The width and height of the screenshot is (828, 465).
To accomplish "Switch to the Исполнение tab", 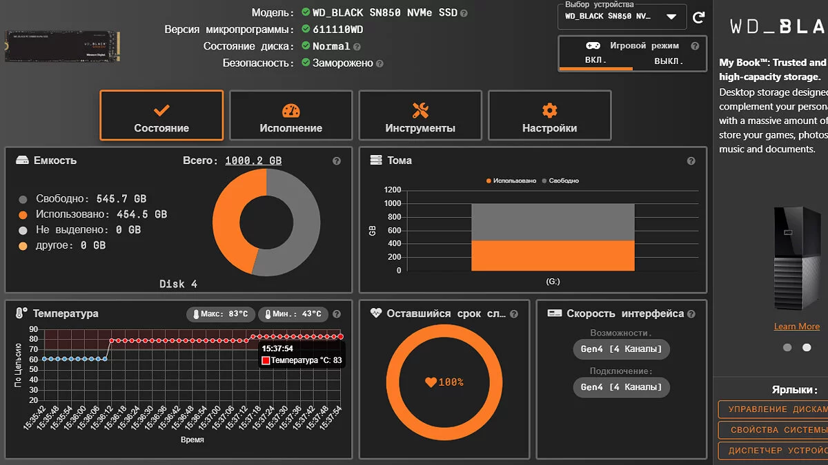I will pos(290,116).
